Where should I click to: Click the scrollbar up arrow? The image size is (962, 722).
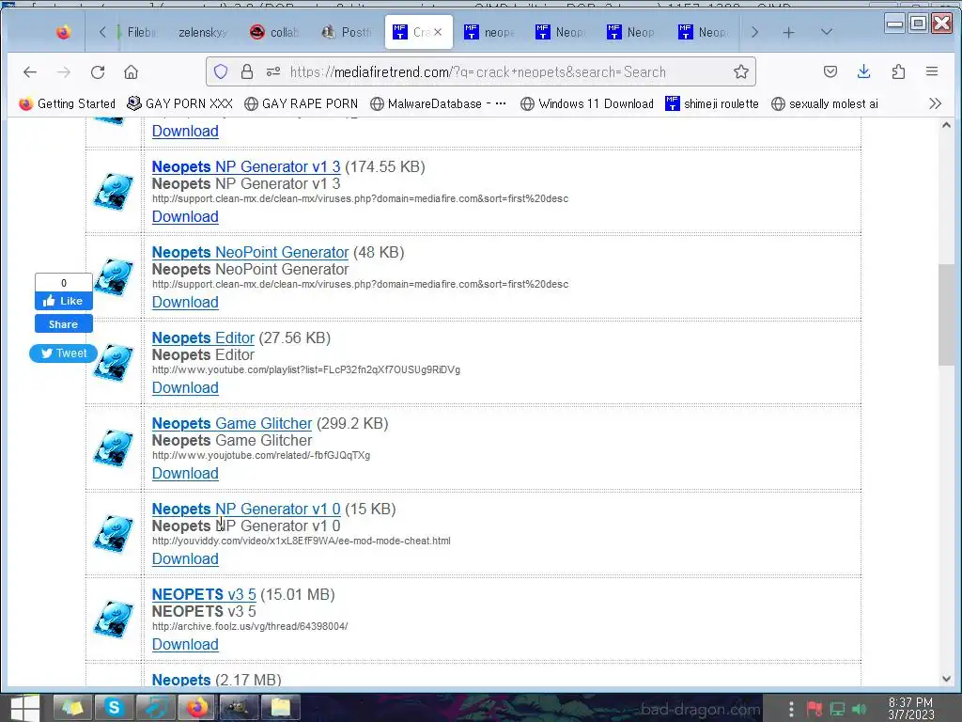946,125
